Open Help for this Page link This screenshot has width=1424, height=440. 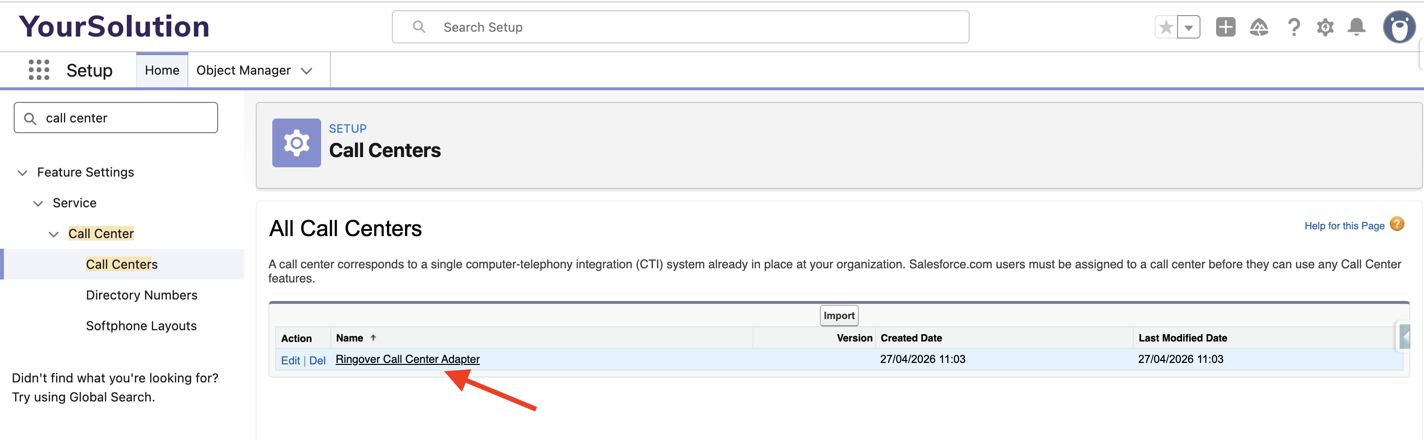coord(1344,225)
